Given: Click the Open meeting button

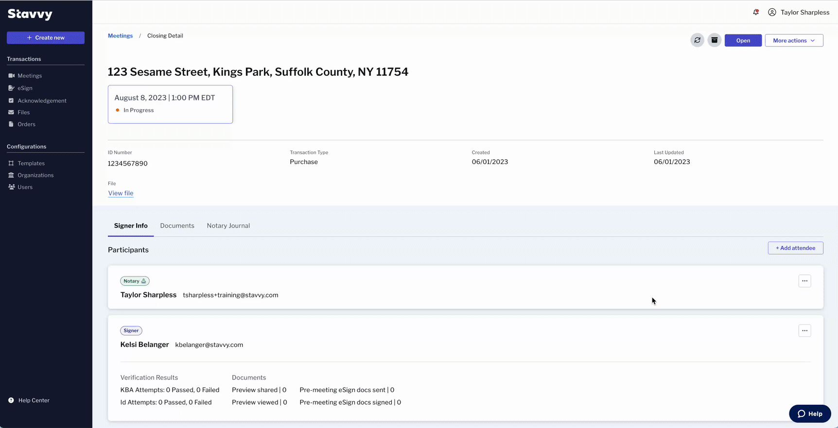Looking at the screenshot, I should pos(743,40).
